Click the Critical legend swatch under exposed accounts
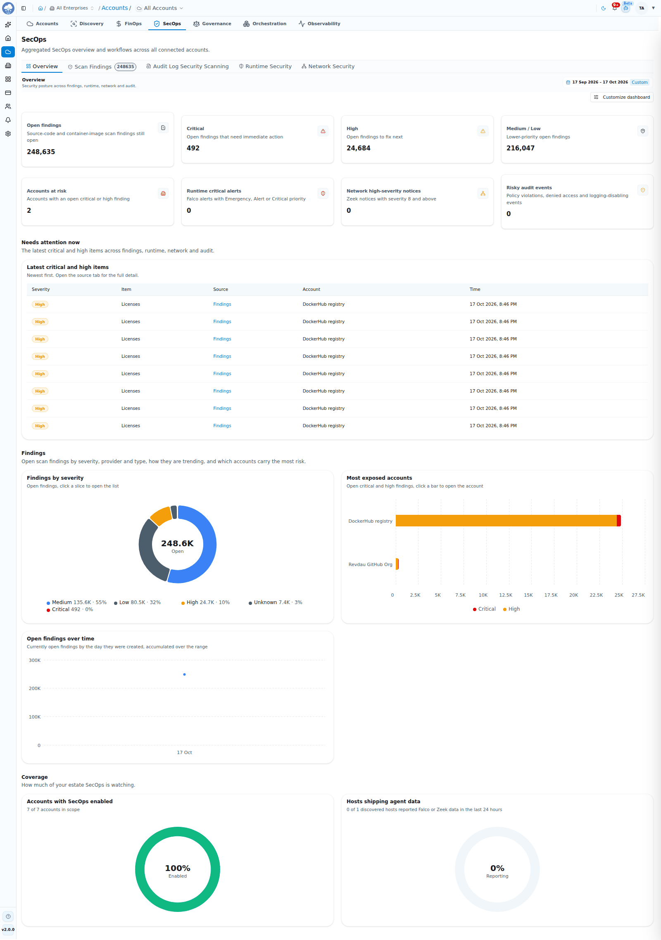 [x=475, y=609]
